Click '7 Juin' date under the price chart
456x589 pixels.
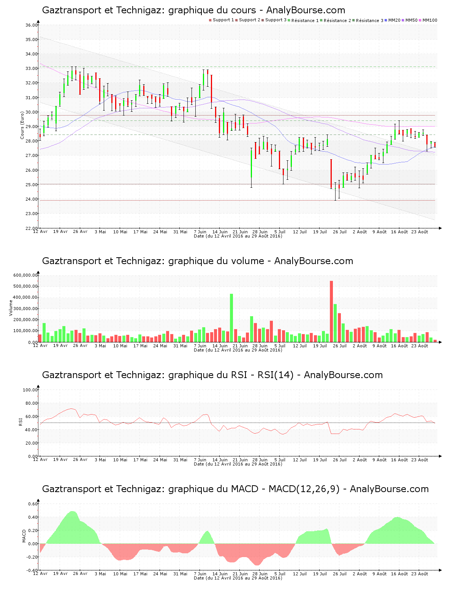(x=200, y=232)
